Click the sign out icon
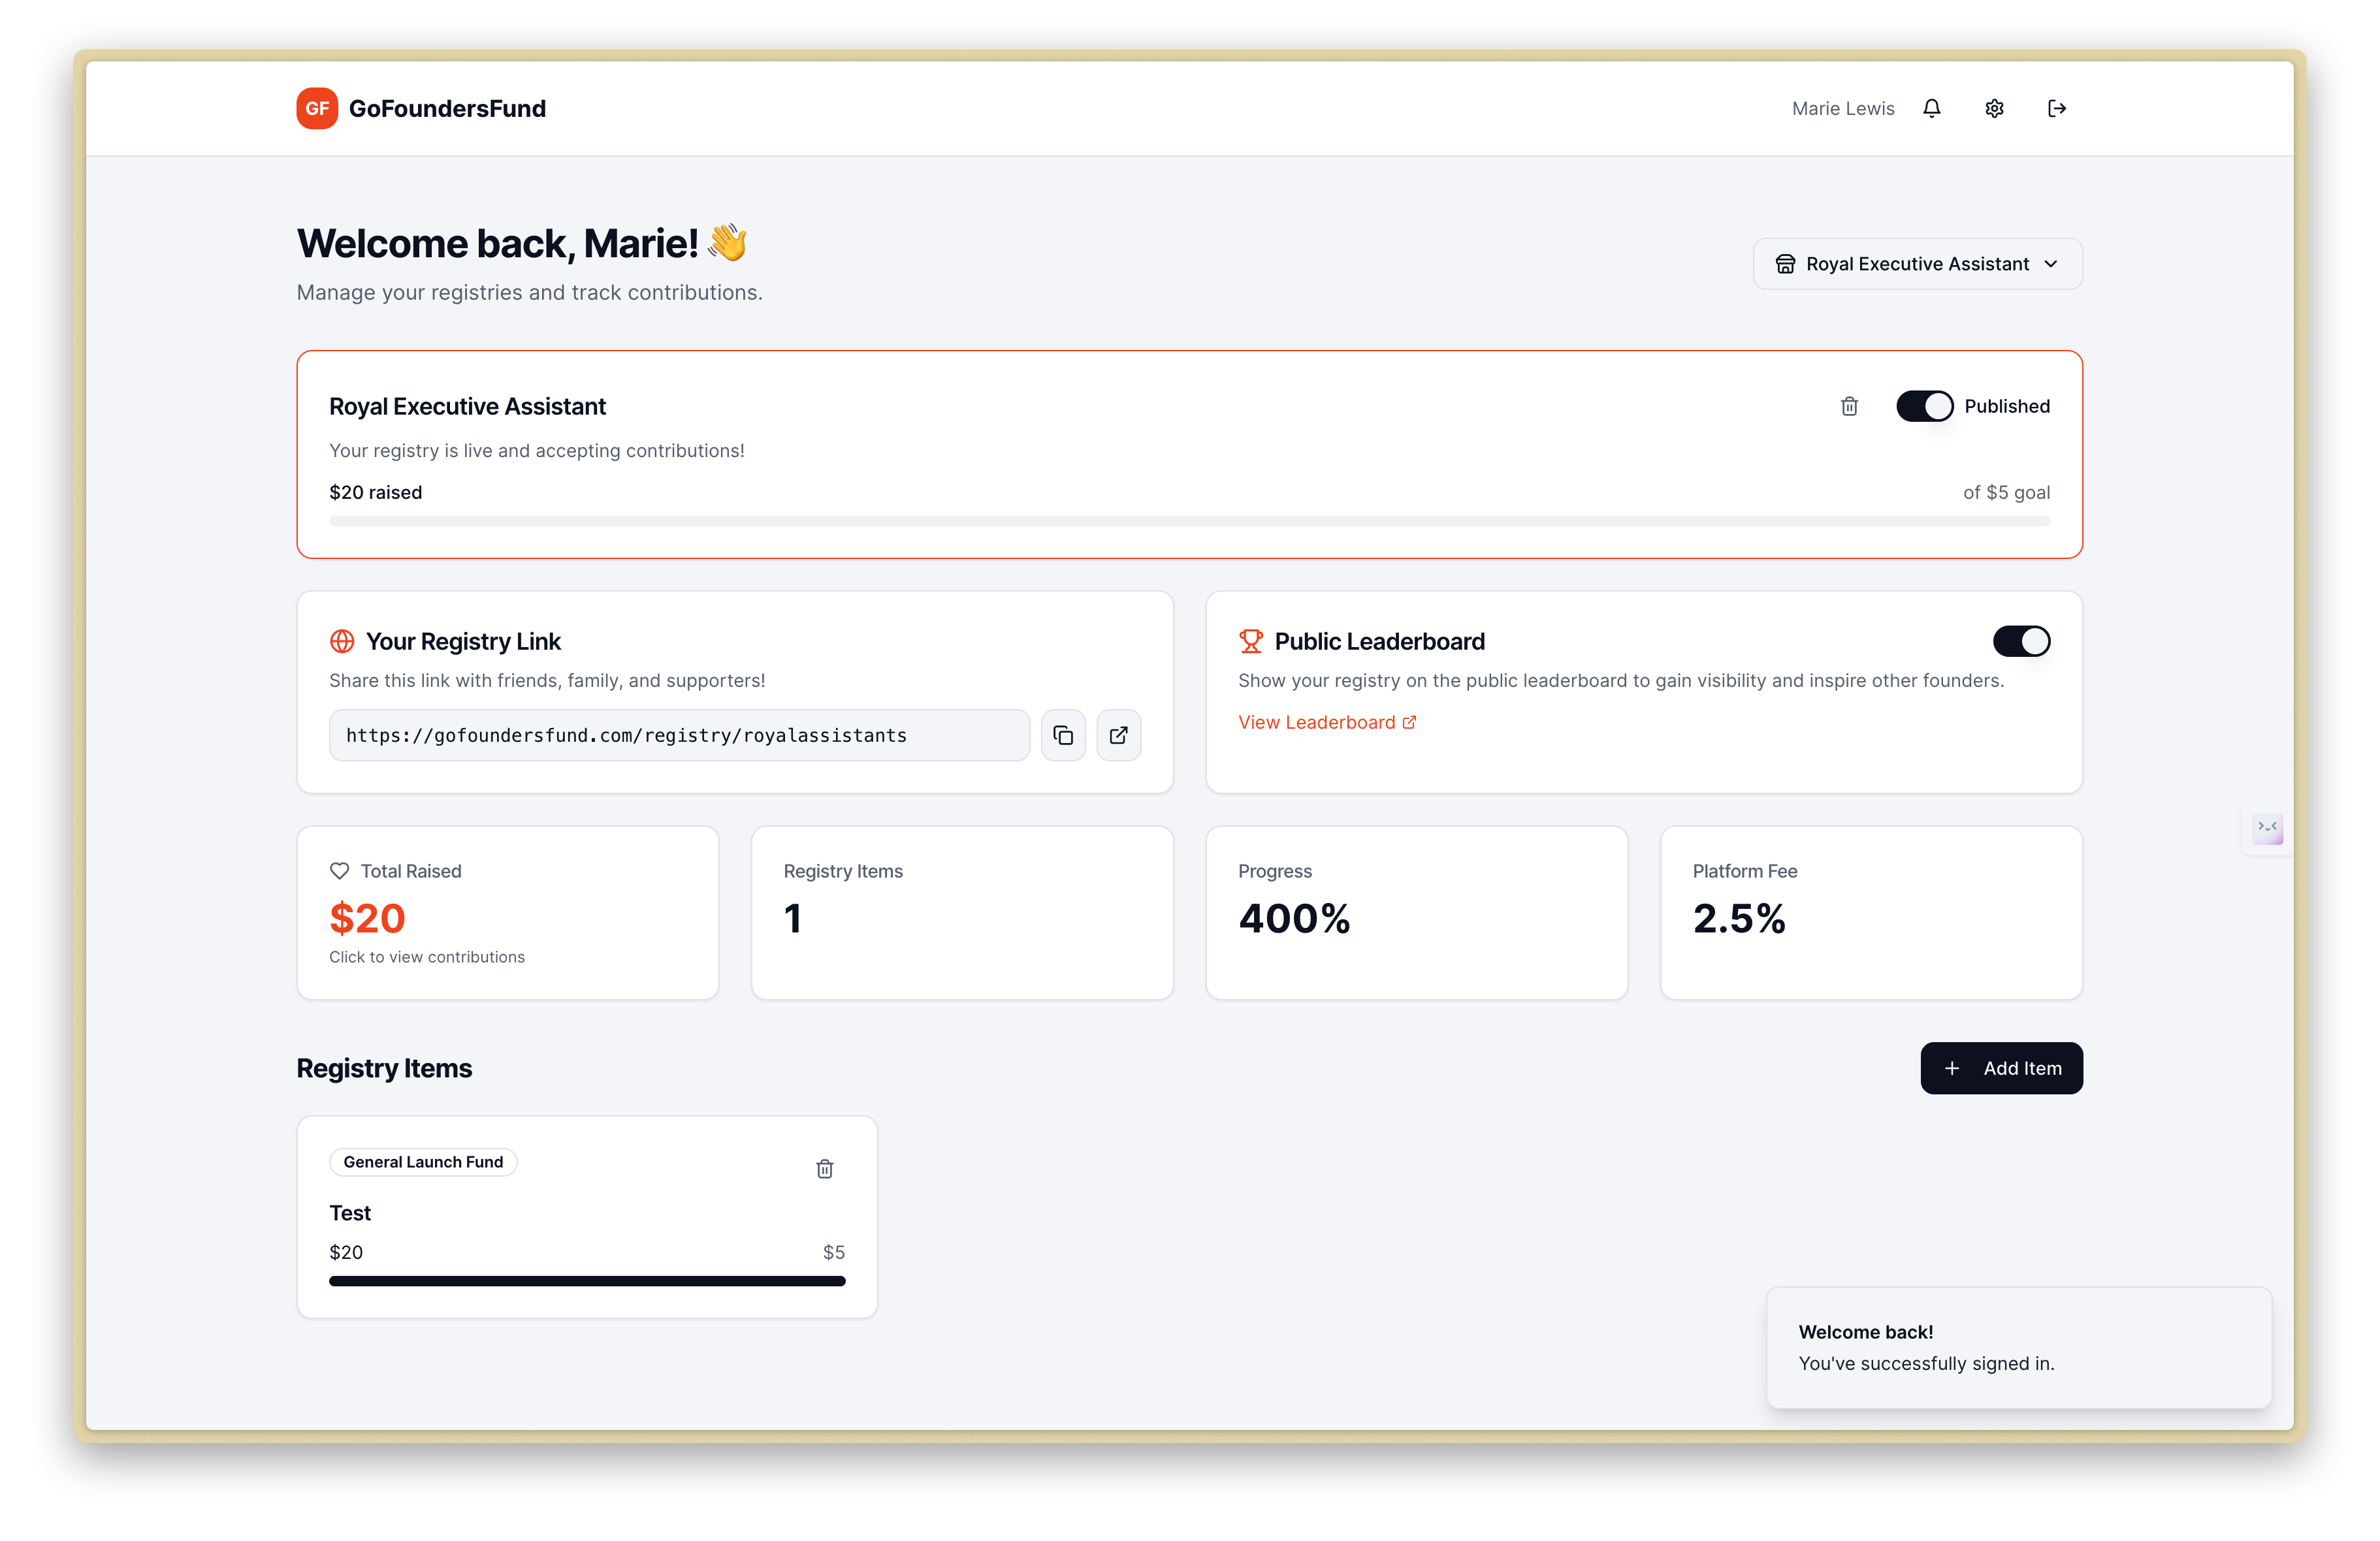This screenshot has height=1541, width=2380. [x=2056, y=108]
